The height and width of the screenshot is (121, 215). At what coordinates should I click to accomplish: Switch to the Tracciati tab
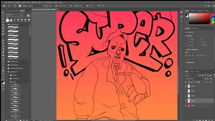tap(197, 72)
